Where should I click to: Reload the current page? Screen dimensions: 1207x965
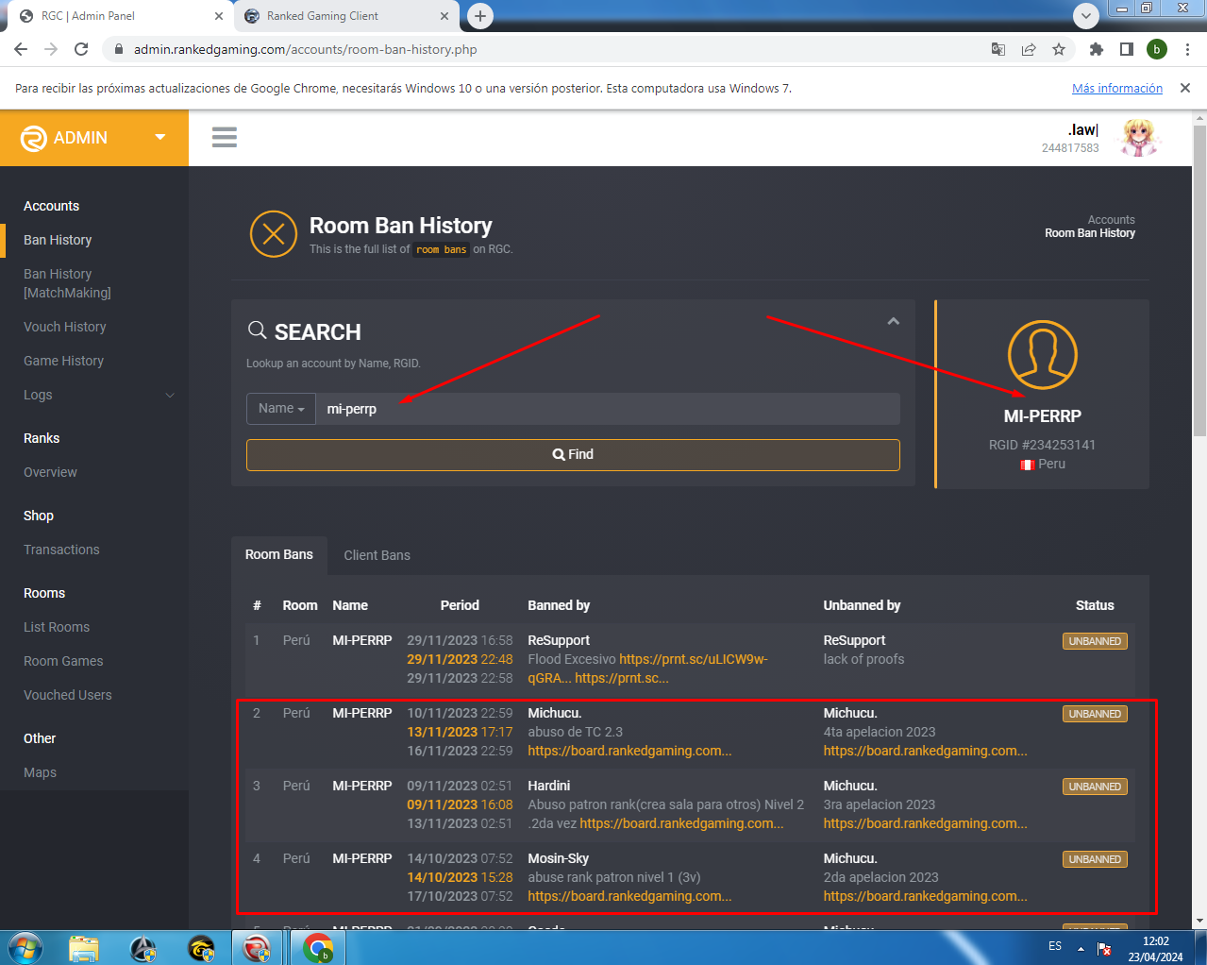[x=81, y=49]
